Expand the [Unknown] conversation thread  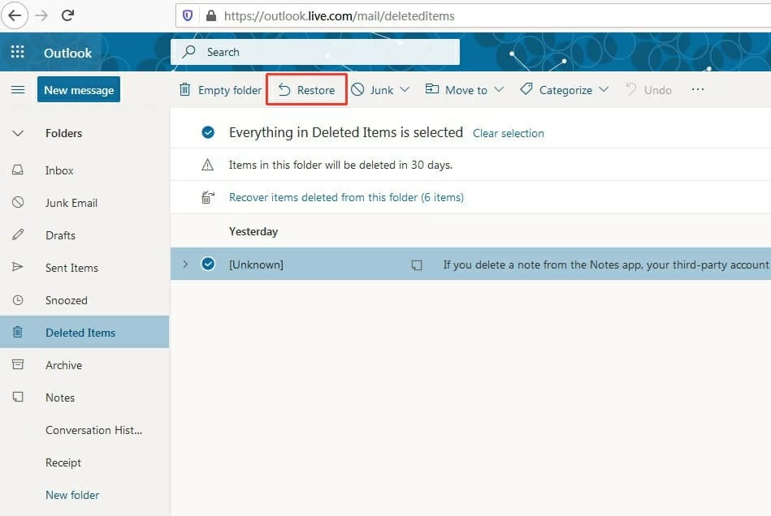tap(185, 264)
